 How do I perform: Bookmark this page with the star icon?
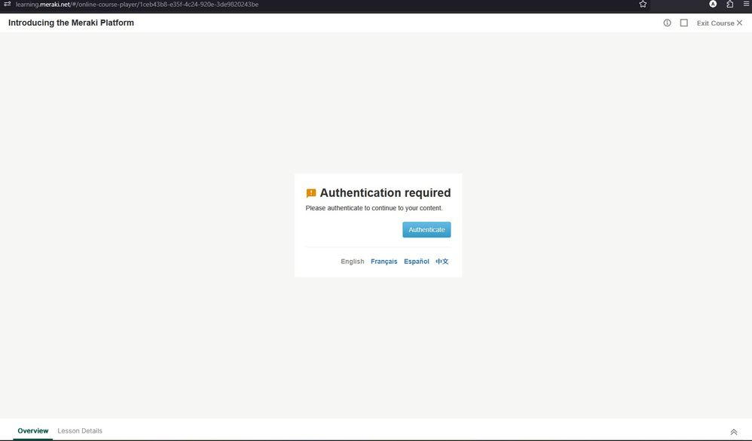point(643,5)
